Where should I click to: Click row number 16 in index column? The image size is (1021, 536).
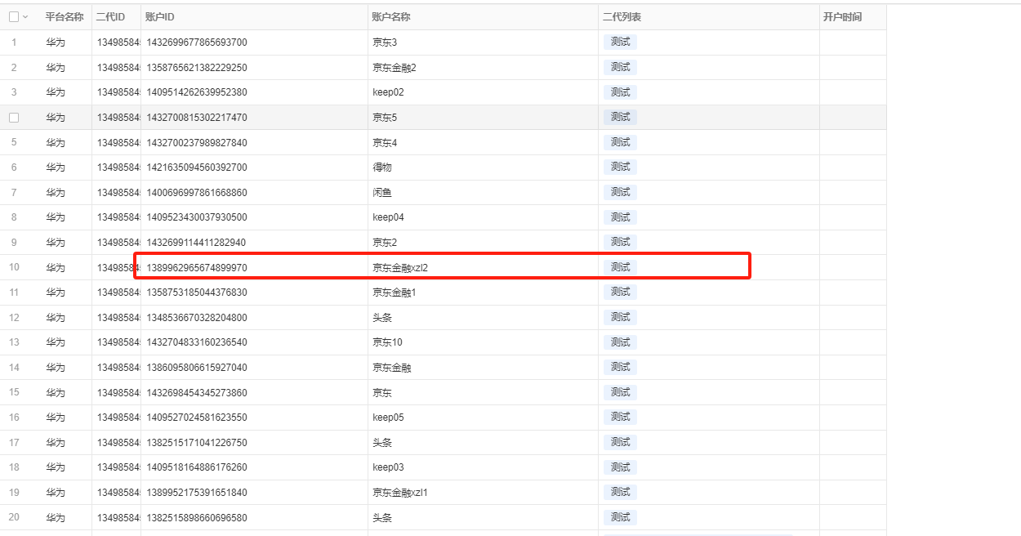pos(14,418)
